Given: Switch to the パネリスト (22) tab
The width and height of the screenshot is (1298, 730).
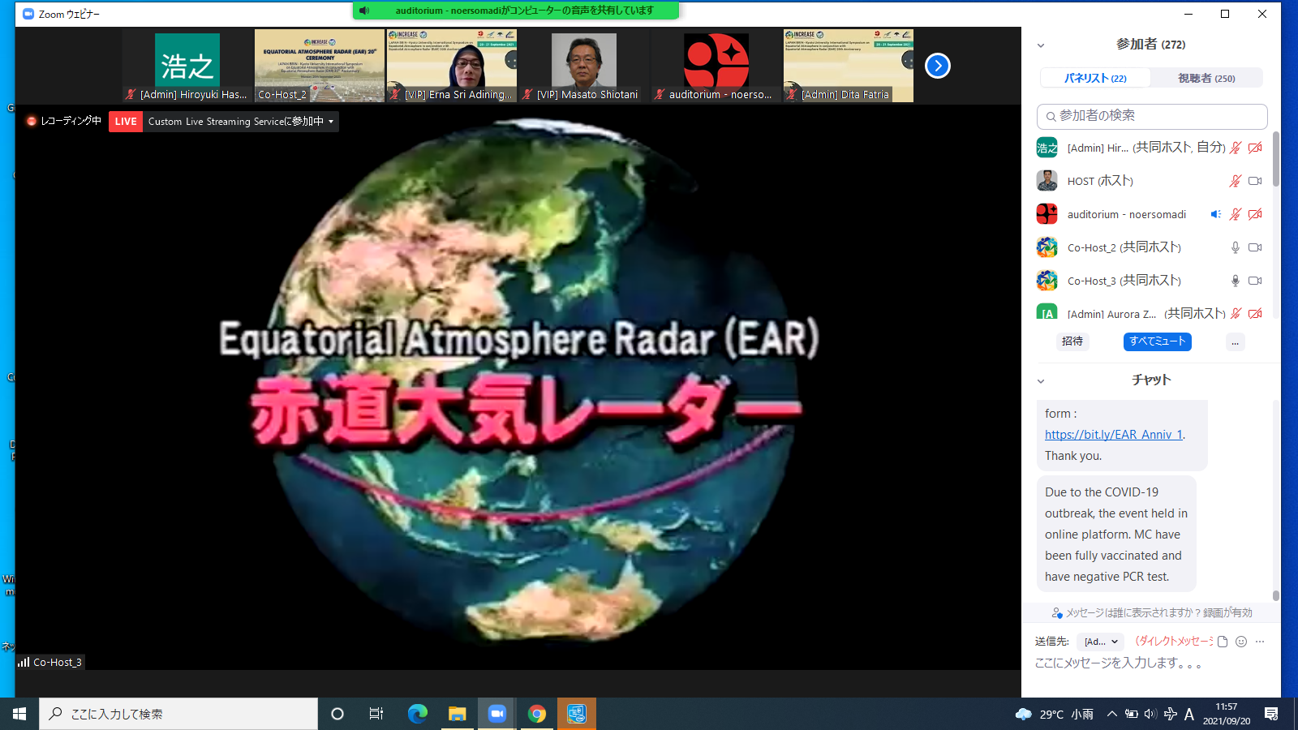Looking at the screenshot, I should 1095,78.
